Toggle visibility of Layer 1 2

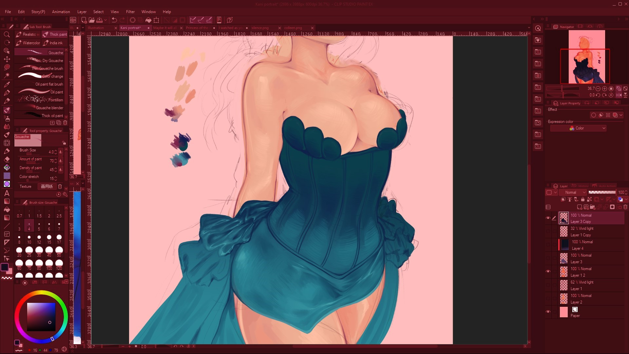coord(548,272)
